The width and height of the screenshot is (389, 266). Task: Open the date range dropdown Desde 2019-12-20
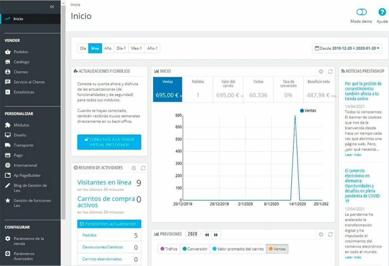tap(349, 49)
